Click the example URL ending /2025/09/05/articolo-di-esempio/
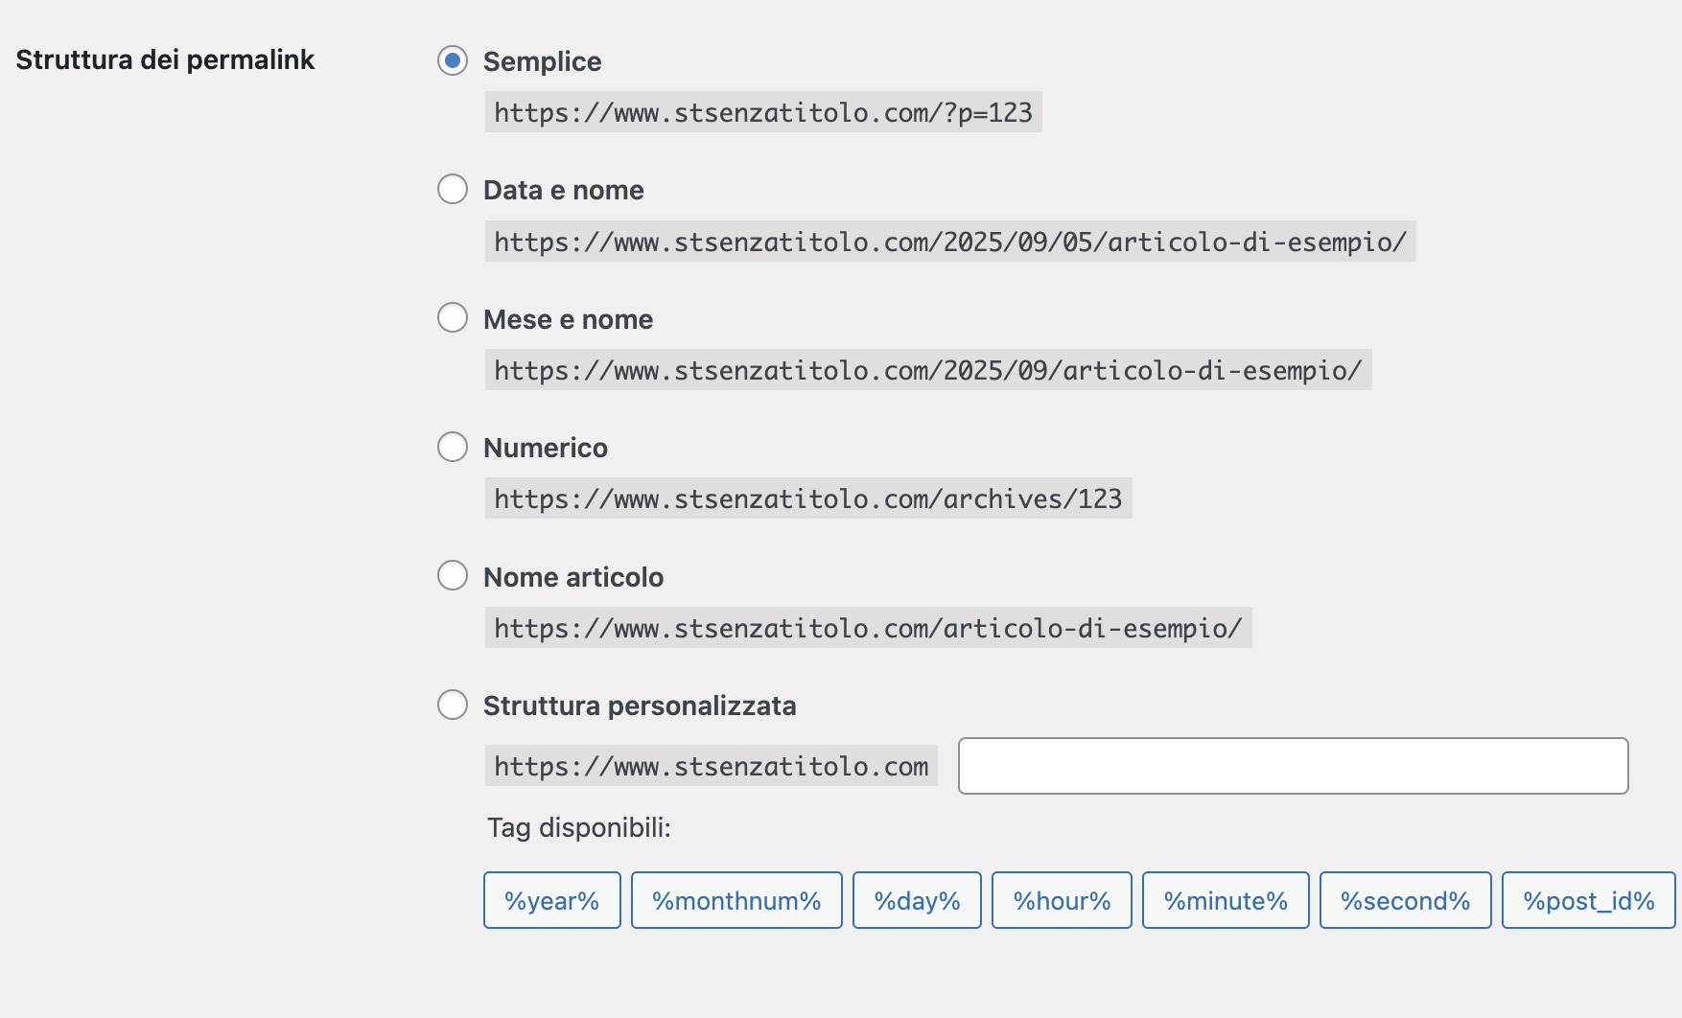Screen dimensions: 1682x1018 pyautogui.click(x=950, y=242)
